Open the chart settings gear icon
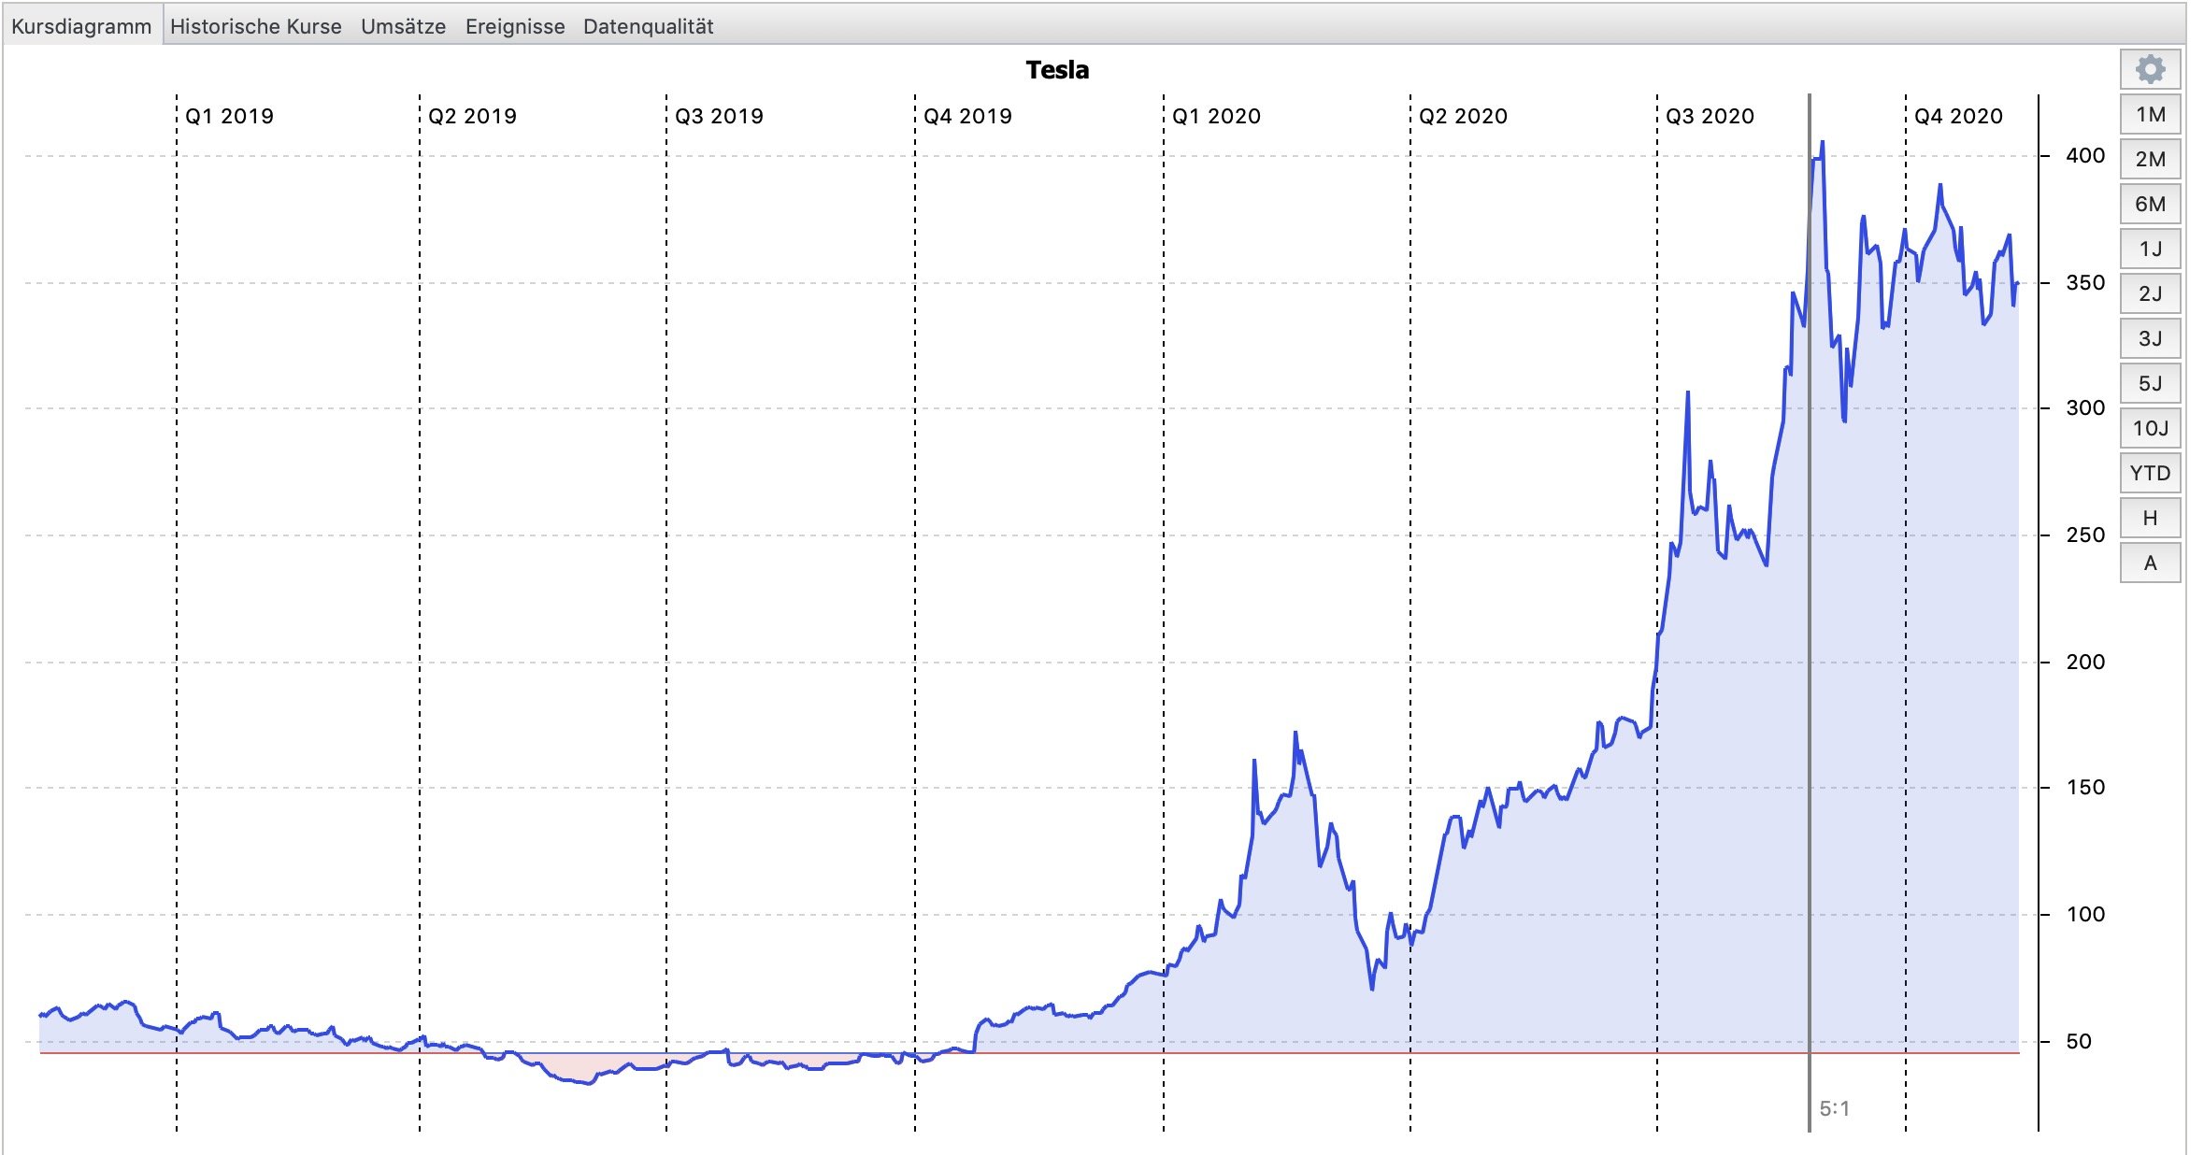This screenshot has width=2204, height=1155. tap(2150, 69)
